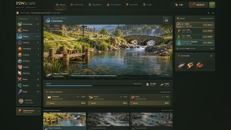Click the green shield profile icon

[x=212, y=5]
